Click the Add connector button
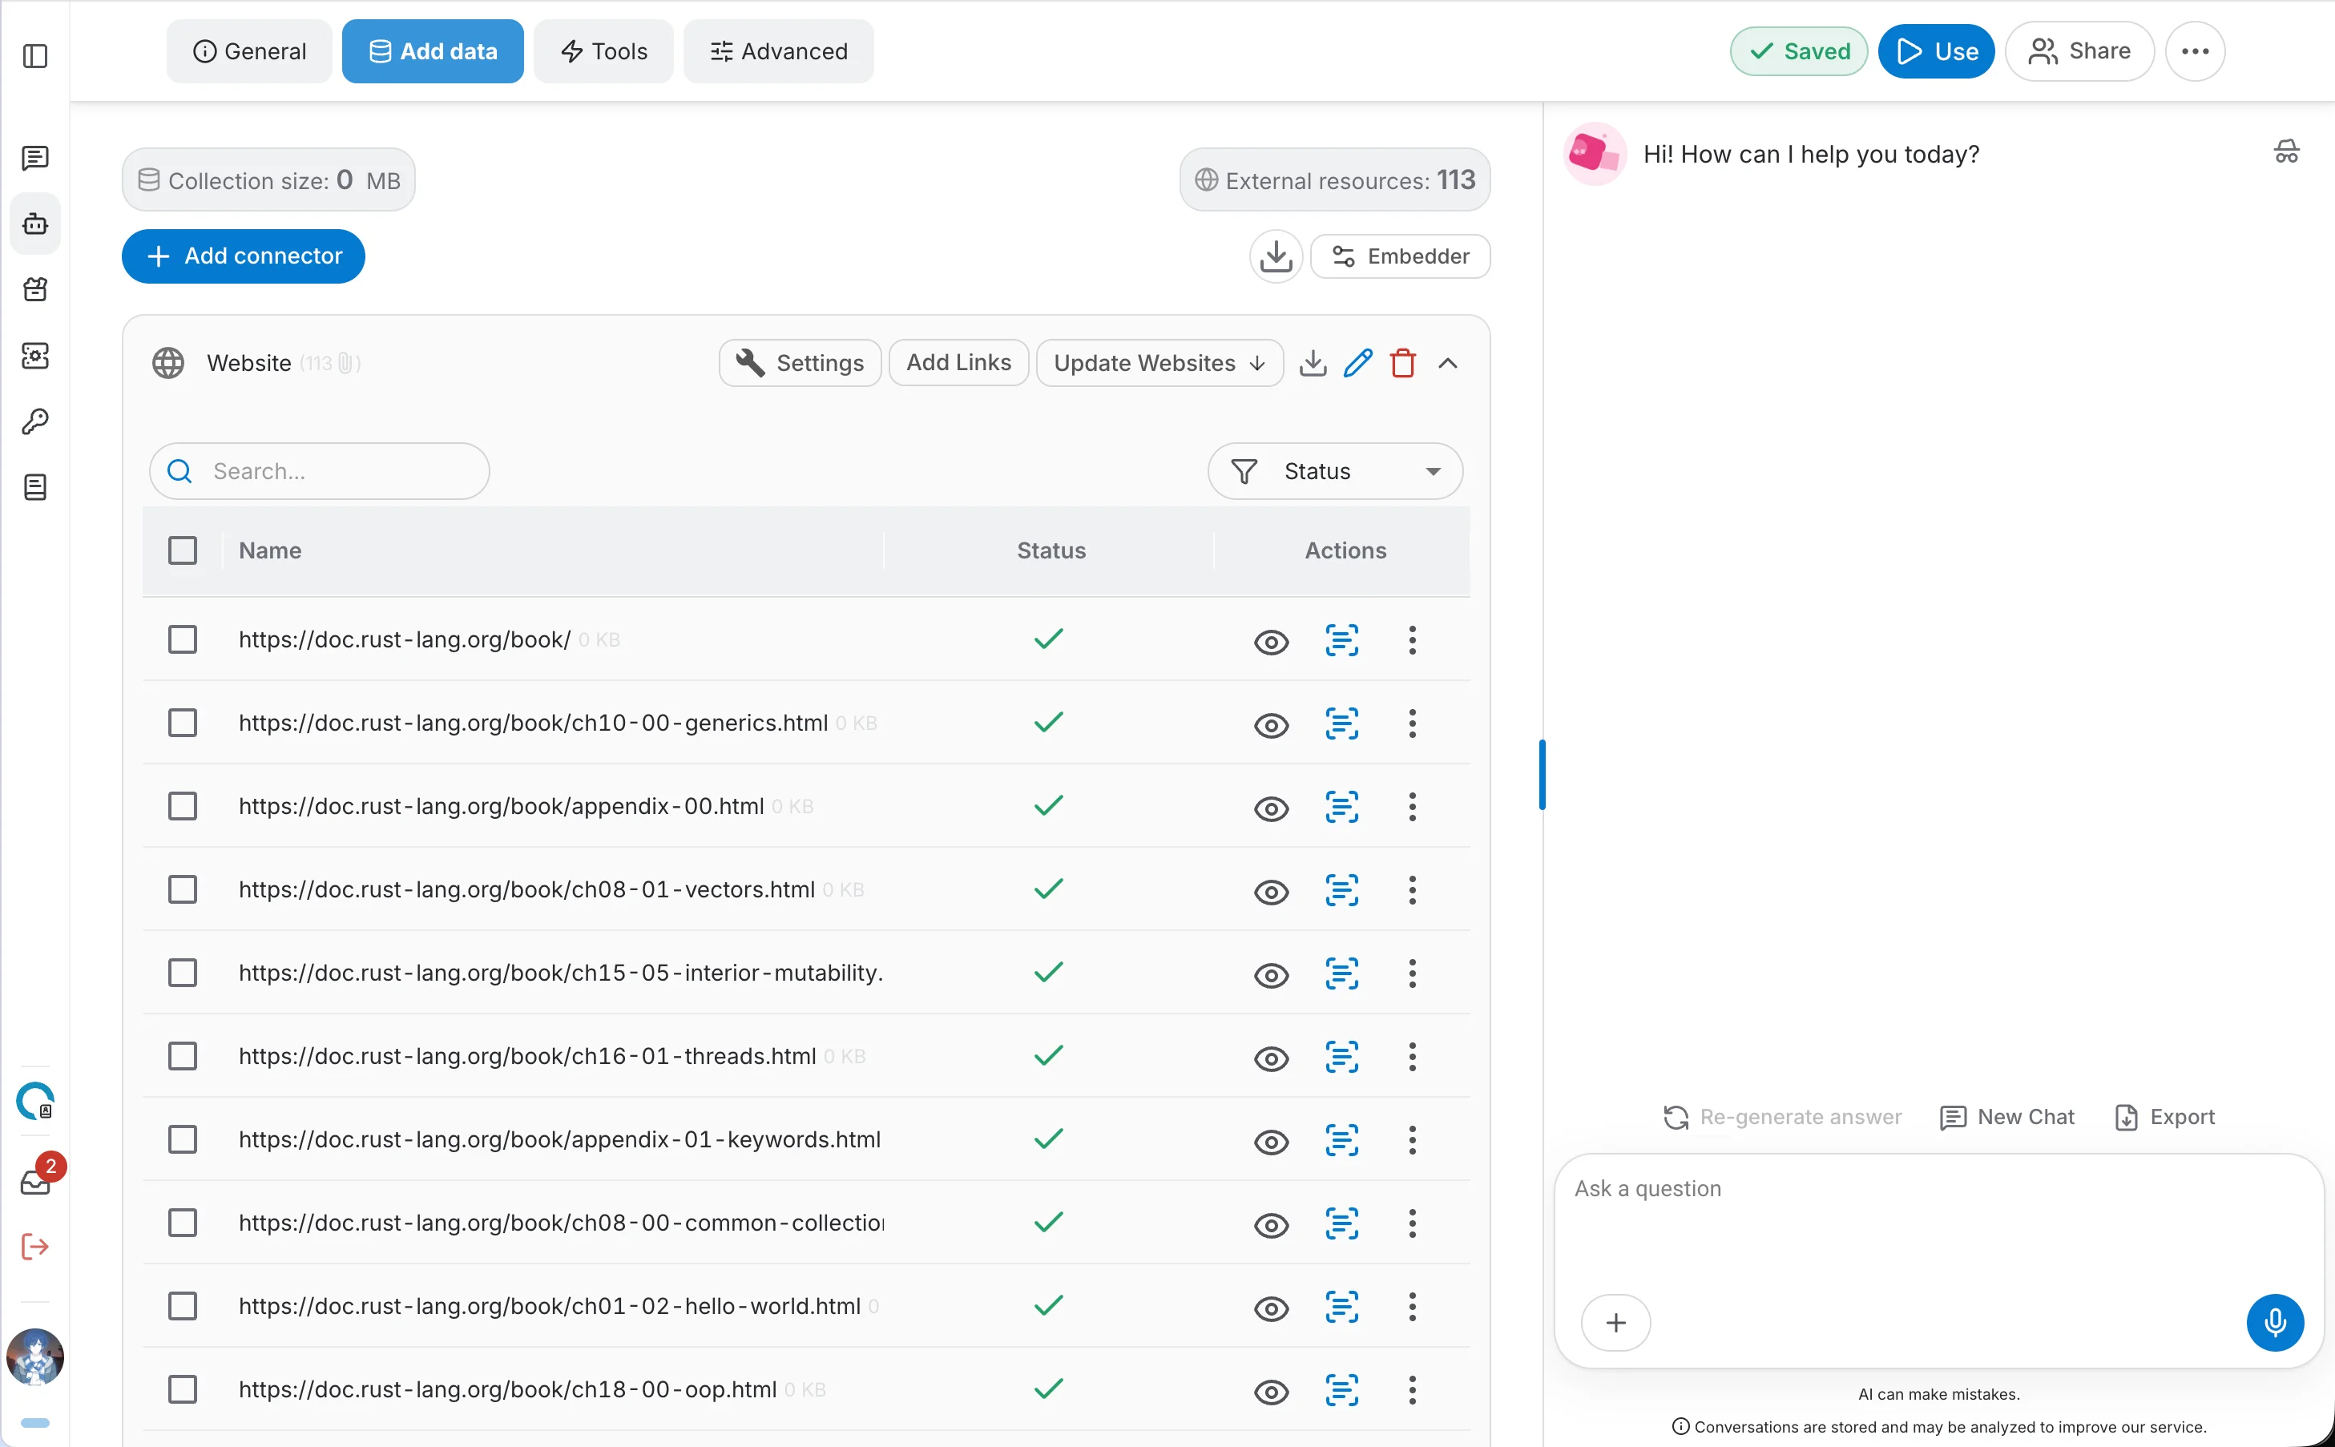Screen dimensions: 2335x1447 [243, 256]
